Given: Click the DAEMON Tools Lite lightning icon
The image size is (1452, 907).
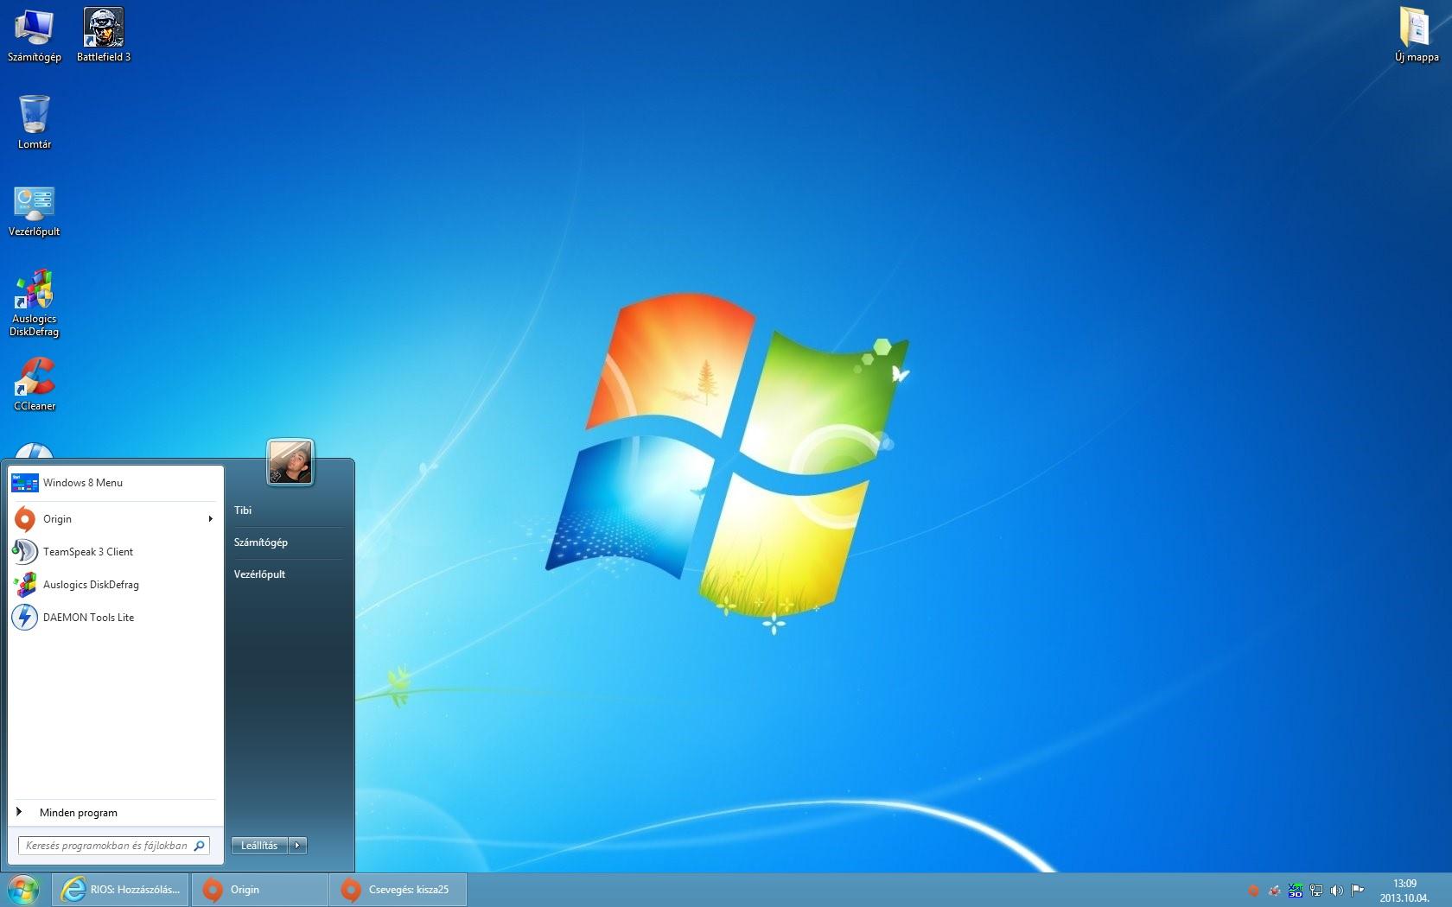Looking at the screenshot, I should [24, 618].
